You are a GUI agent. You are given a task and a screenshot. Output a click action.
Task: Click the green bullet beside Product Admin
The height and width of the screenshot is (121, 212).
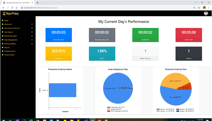click(x=2, y=55)
